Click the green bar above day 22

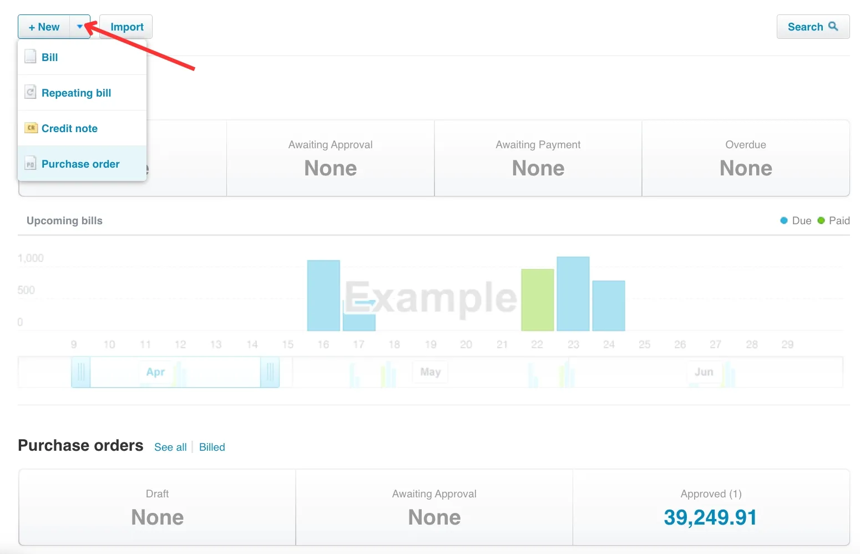click(x=537, y=300)
